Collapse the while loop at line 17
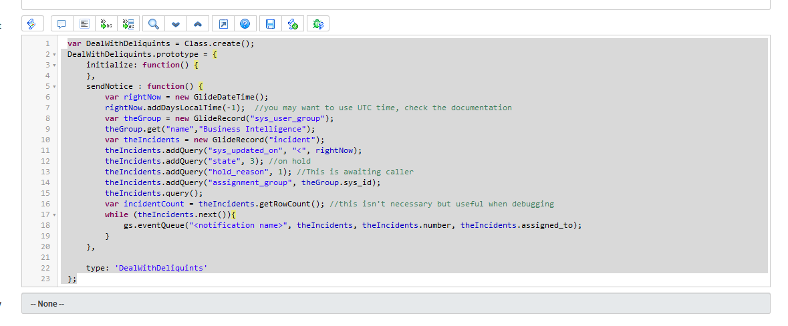Image resolution: width=788 pixels, height=326 pixels. tap(54, 215)
